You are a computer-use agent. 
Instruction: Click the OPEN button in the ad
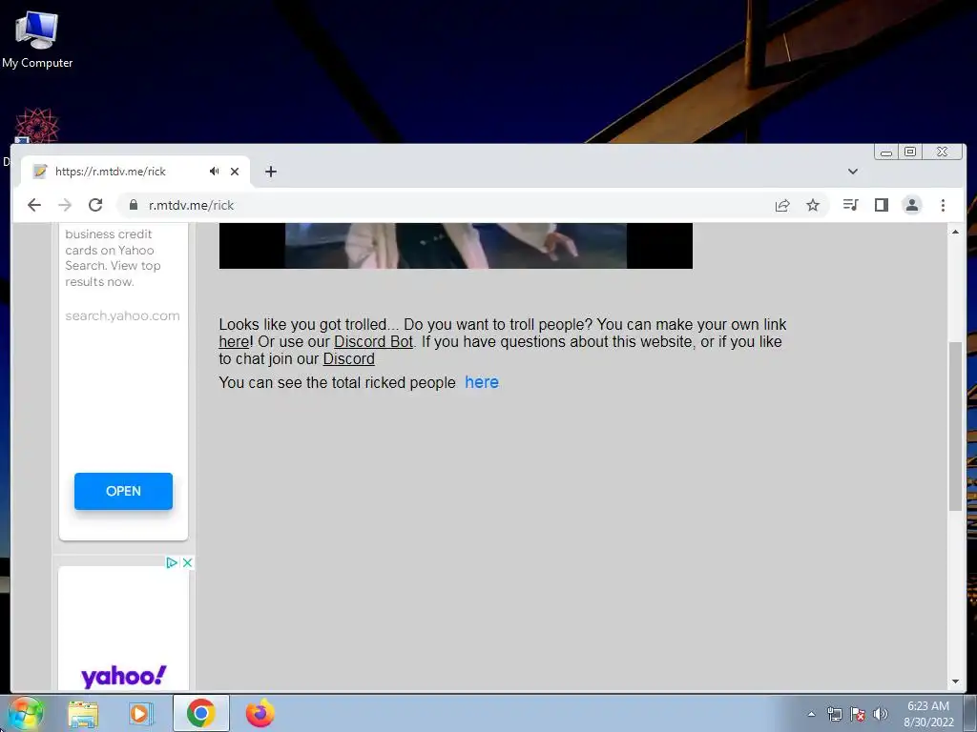(x=123, y=491)
